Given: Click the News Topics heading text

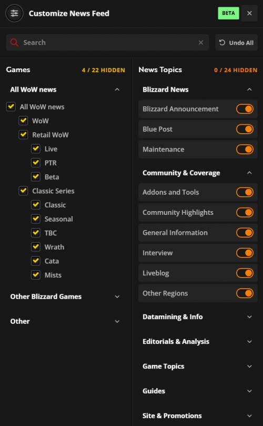Looking at the screenshot, I should [x=160, y=70].
